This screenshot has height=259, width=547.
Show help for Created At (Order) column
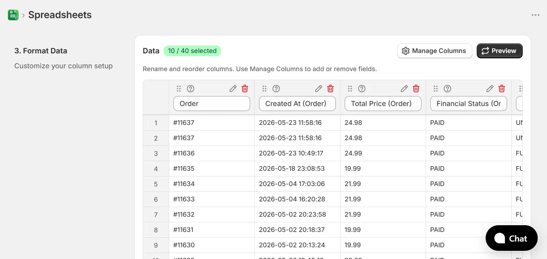276,89
